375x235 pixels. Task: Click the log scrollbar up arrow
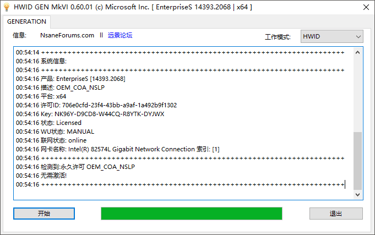click(x=357, y=52)
